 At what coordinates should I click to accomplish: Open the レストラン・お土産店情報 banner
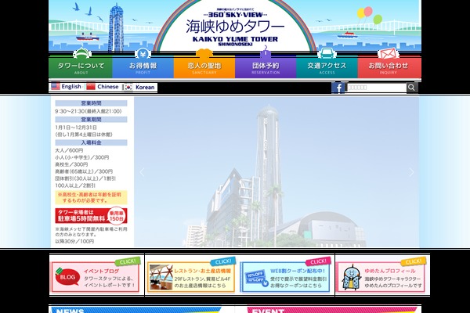click(x=191, y=276)
